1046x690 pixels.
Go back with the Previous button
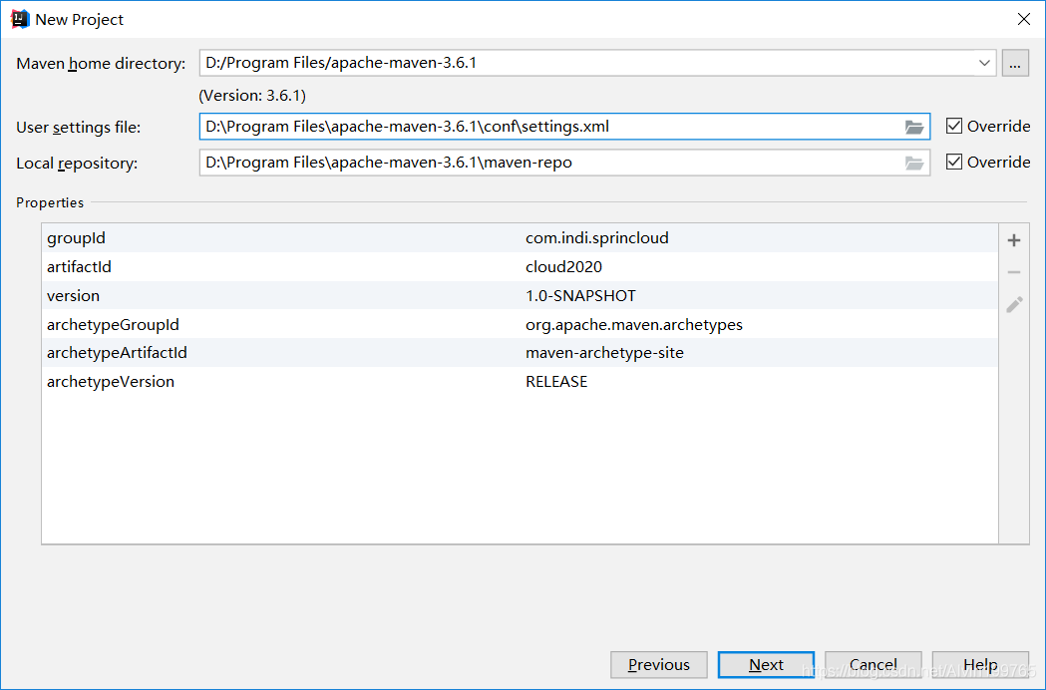(x=658, y=665)
